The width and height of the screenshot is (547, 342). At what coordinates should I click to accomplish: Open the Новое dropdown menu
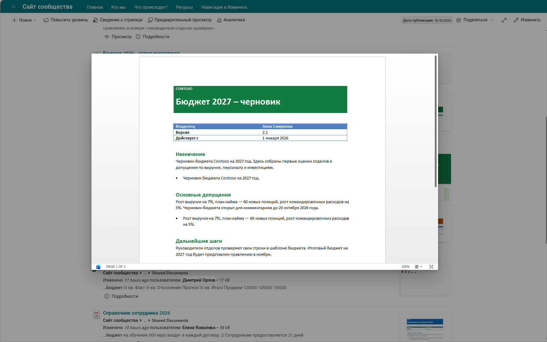[24, 20]
